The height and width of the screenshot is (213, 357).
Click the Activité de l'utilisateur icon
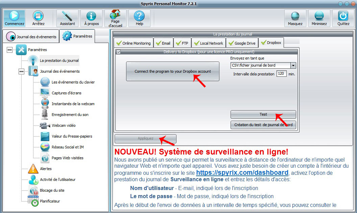point(33,180)
